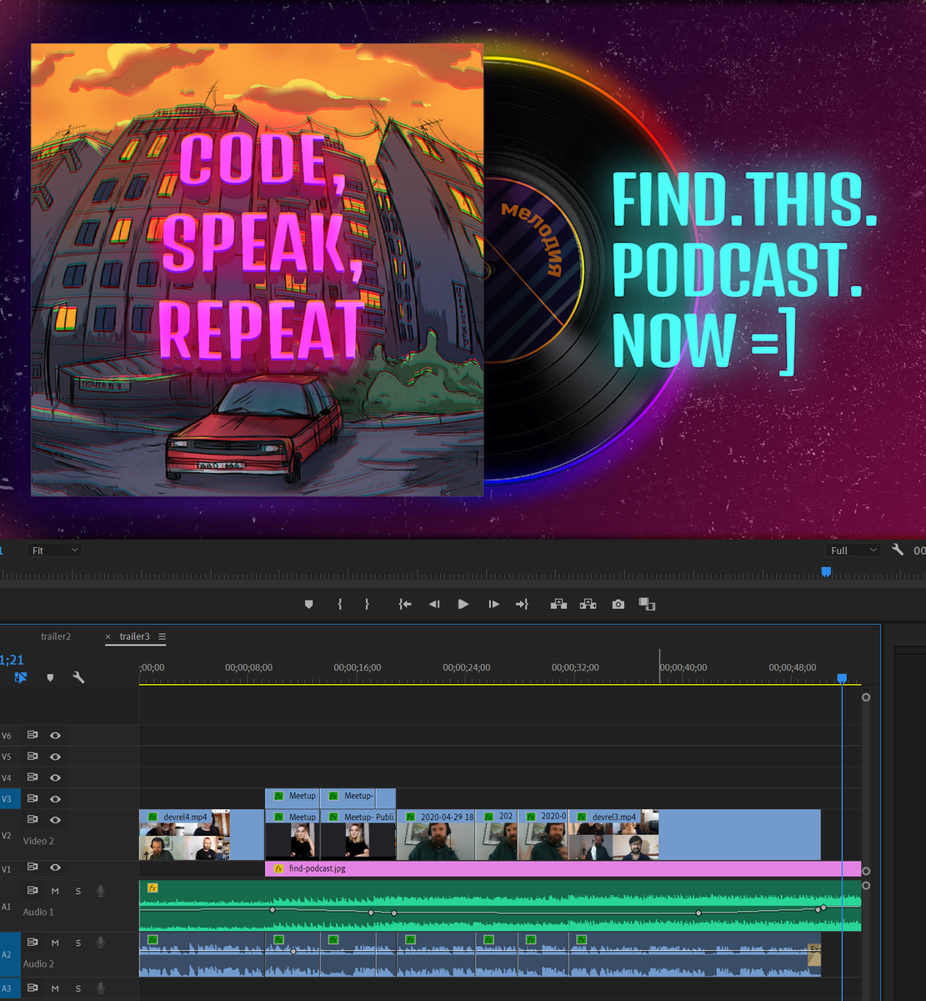Hide track V5 output with eye icon
The image size is (926, 1001).
pyautogui.click(x=55, y=756)
